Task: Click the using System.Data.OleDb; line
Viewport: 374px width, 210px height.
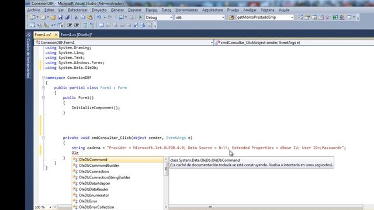Action: tap(71, 68)
